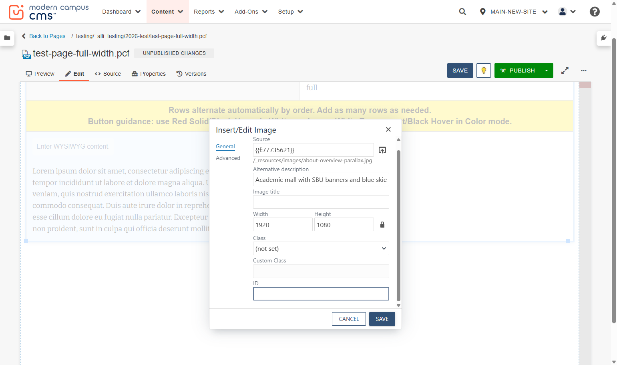Click the page SAVE button in toolbar
Viewport: 617px width, 365px height.
pos(460,71)
